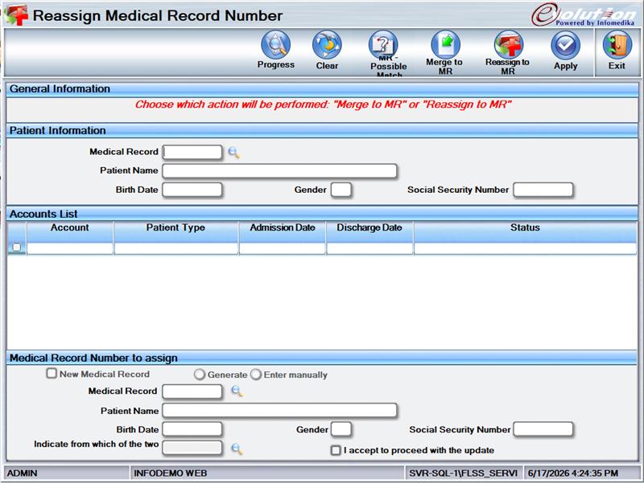Click Birth Date field in assign section
The width and height of the screenshot is (644, 483).
pyautogui.click(x=192, y=429)
